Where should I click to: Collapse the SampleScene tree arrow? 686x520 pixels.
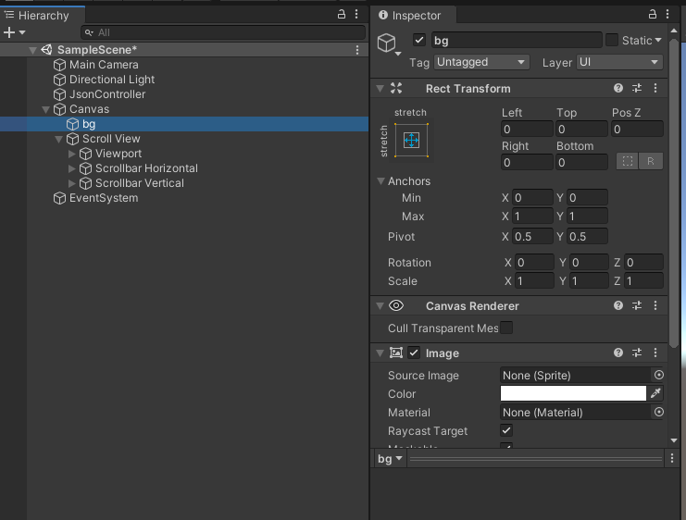pyautogui.click(x=32, y=50)
